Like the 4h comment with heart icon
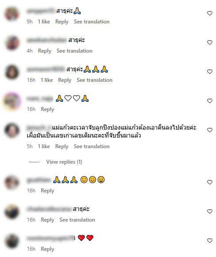216x257 pixels. point(210,42)
